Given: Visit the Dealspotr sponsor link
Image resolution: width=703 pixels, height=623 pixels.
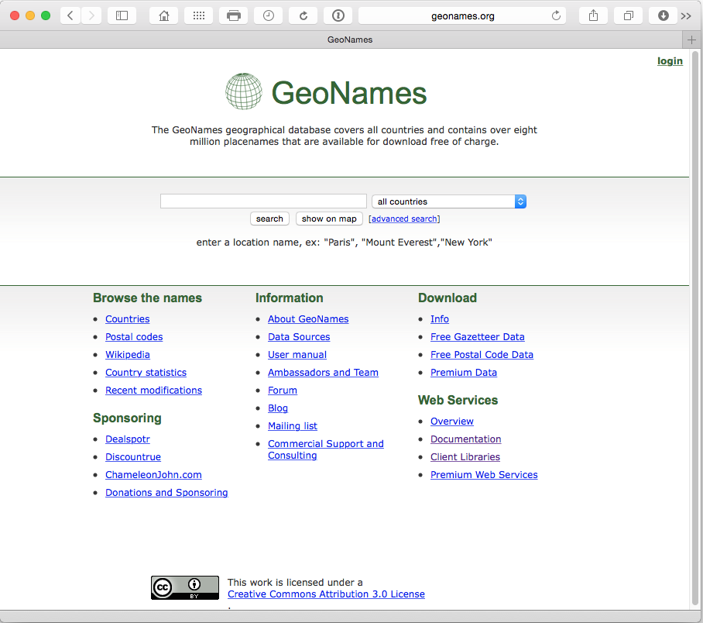Looking at the screenshot, I should (x=127, y=439).
